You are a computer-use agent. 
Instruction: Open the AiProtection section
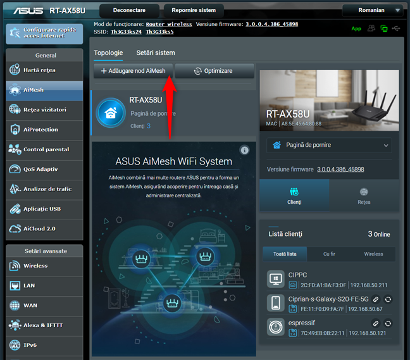[x=44, y=130]
